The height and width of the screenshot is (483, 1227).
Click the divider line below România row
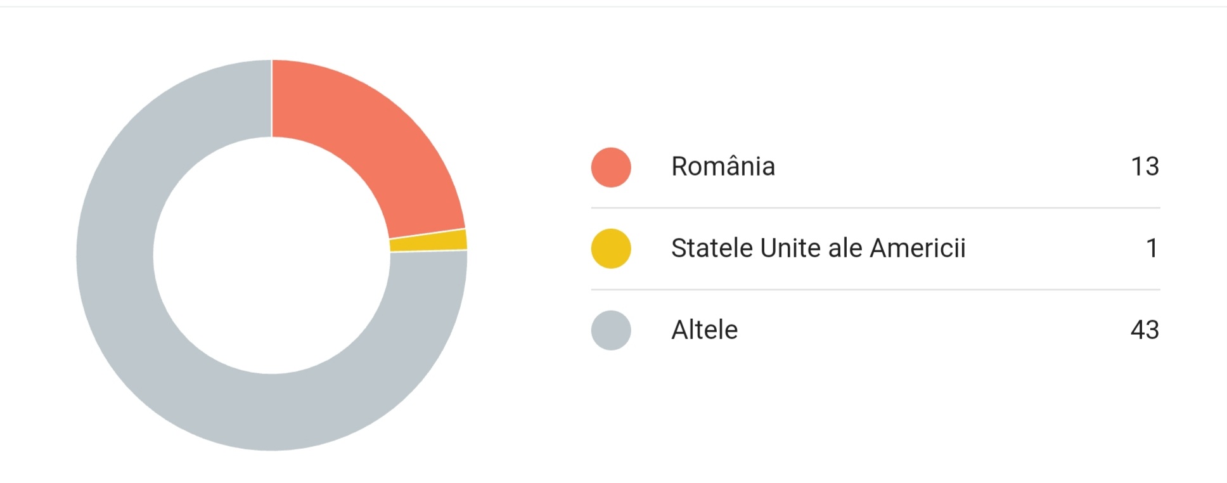point(875,207)
